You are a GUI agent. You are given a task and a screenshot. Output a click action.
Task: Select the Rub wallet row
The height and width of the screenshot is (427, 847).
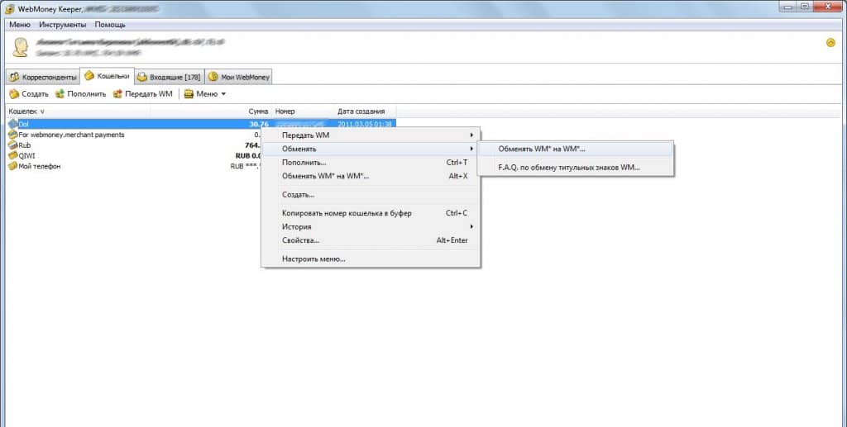(134, 145)
